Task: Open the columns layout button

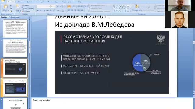Action: tap(82, 11)
